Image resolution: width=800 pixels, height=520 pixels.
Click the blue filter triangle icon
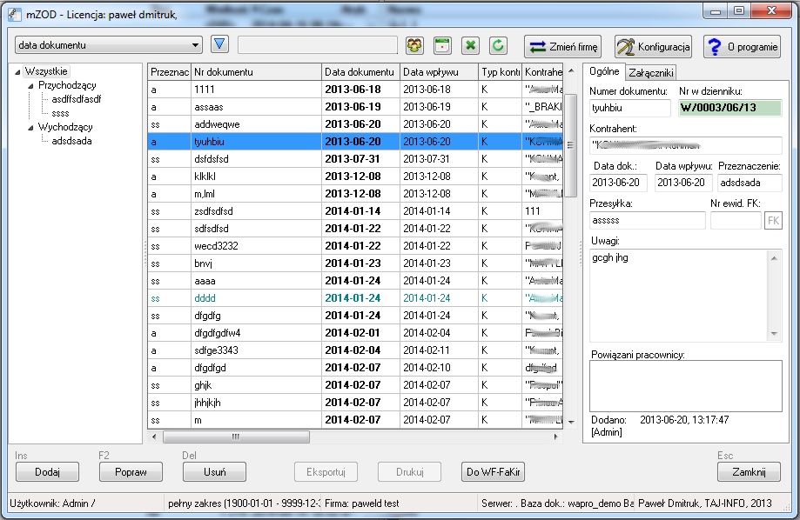pos(220,45)
